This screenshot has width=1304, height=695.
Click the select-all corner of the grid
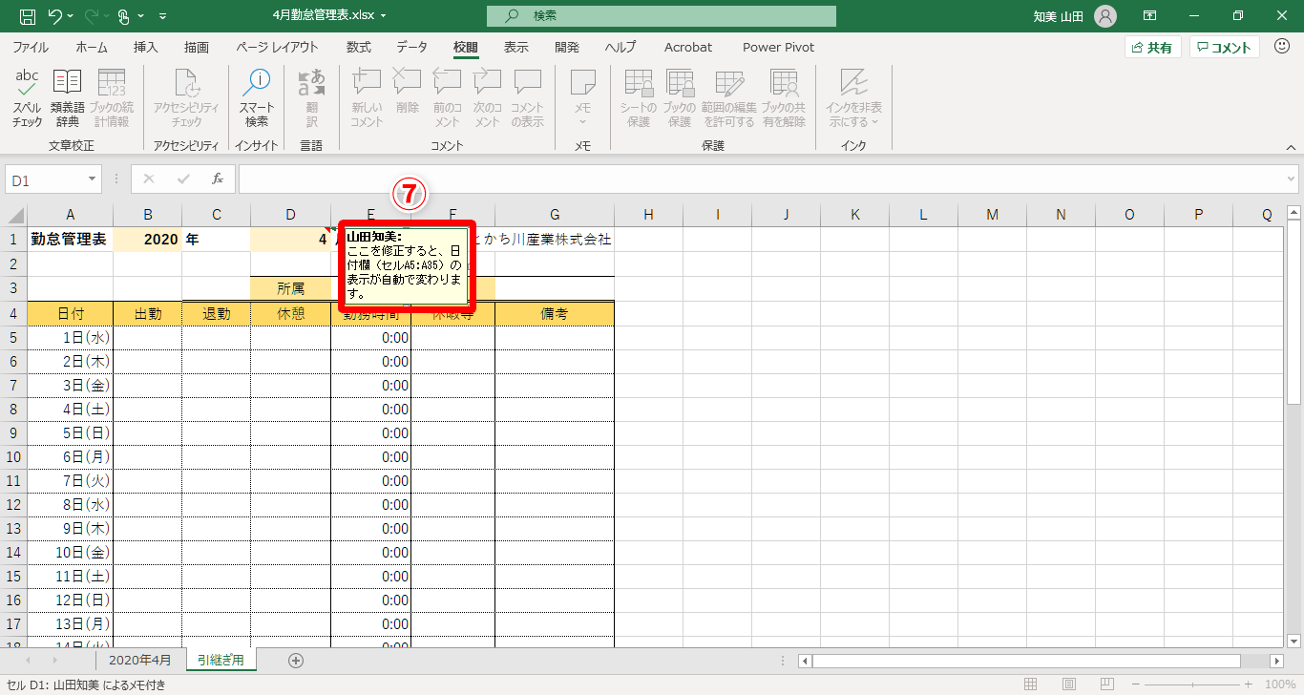point(16,215)
